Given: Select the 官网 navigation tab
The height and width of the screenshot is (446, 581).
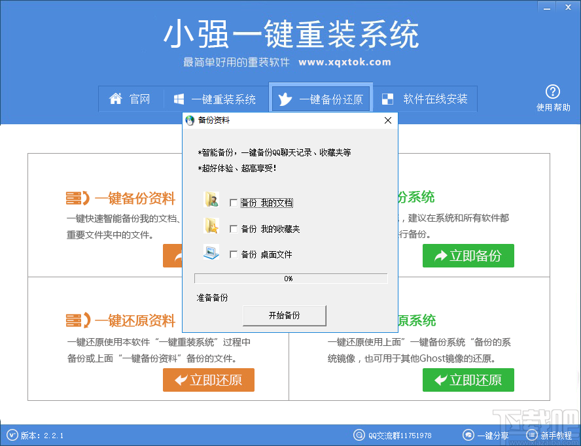Looking at the screenshot, I should click(x=132, y=99).
